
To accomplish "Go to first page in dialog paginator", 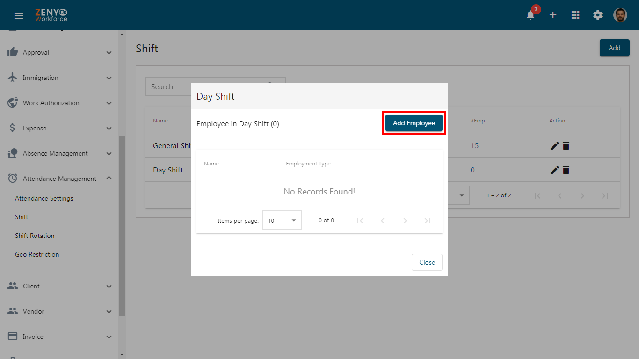I will pos(360,221).
